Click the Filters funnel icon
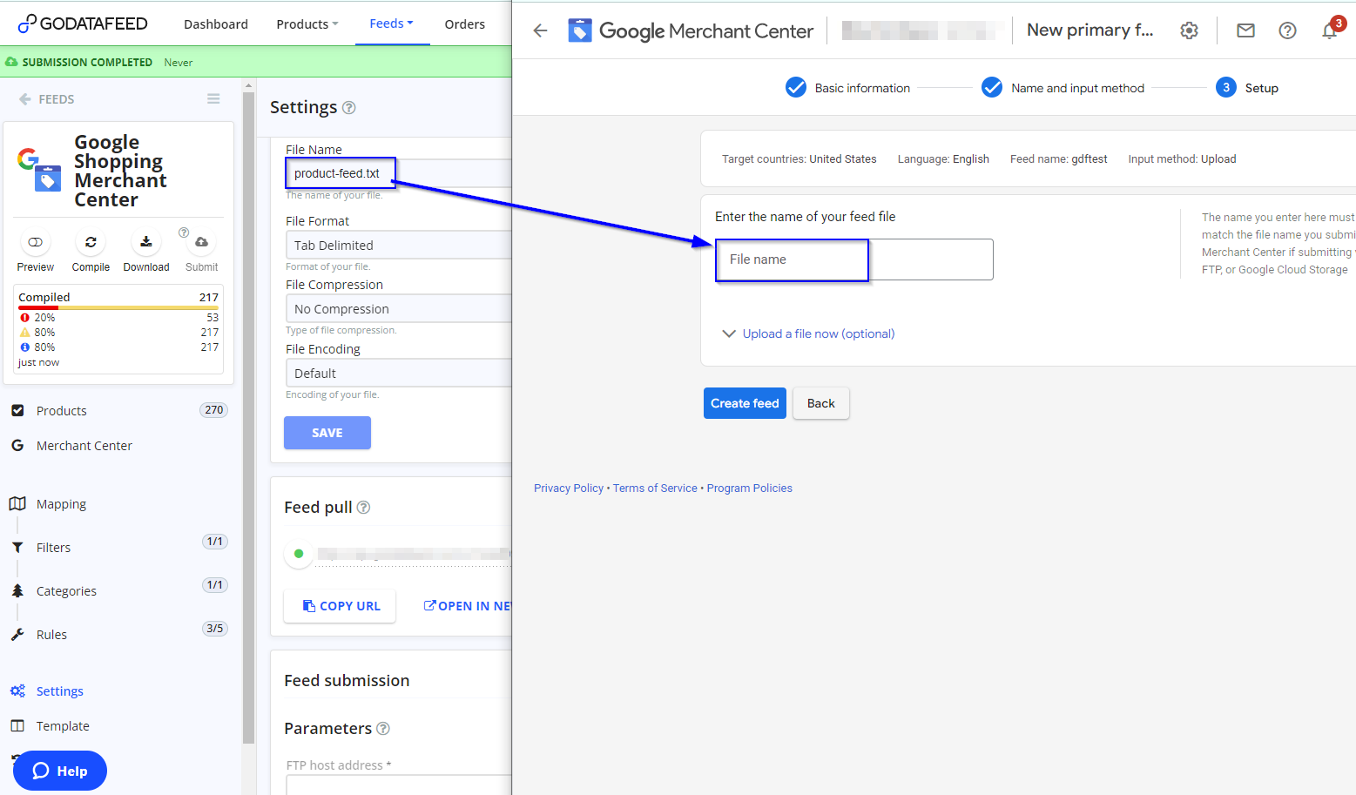Image resolution: width=1356 pixels, height=795 pixels. [17, 548]
